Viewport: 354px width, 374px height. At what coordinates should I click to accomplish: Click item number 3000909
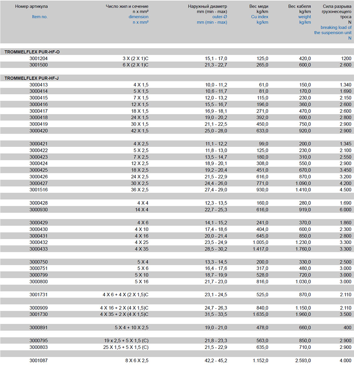click(39, 308)
